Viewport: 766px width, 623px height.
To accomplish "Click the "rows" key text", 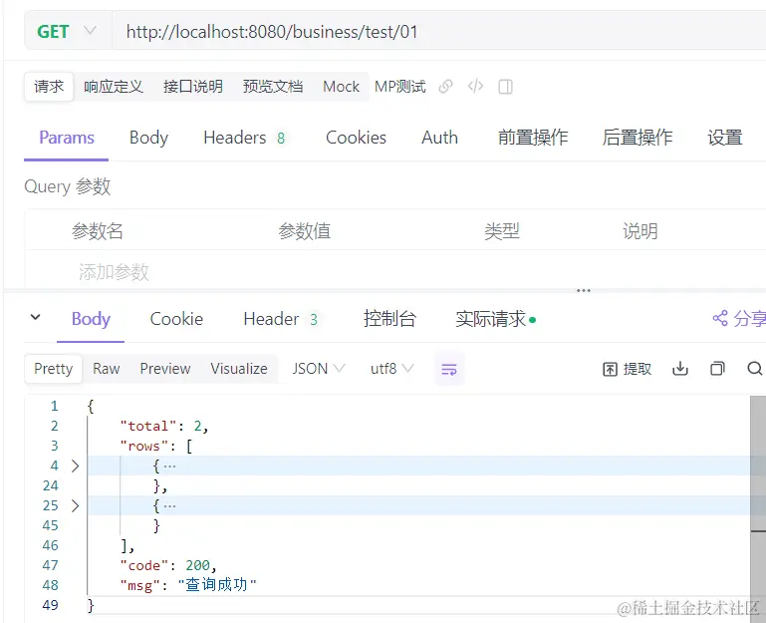I will [144, 447].
